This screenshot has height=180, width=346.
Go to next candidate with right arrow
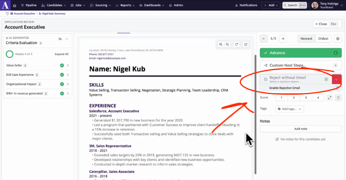click(282, 39)
